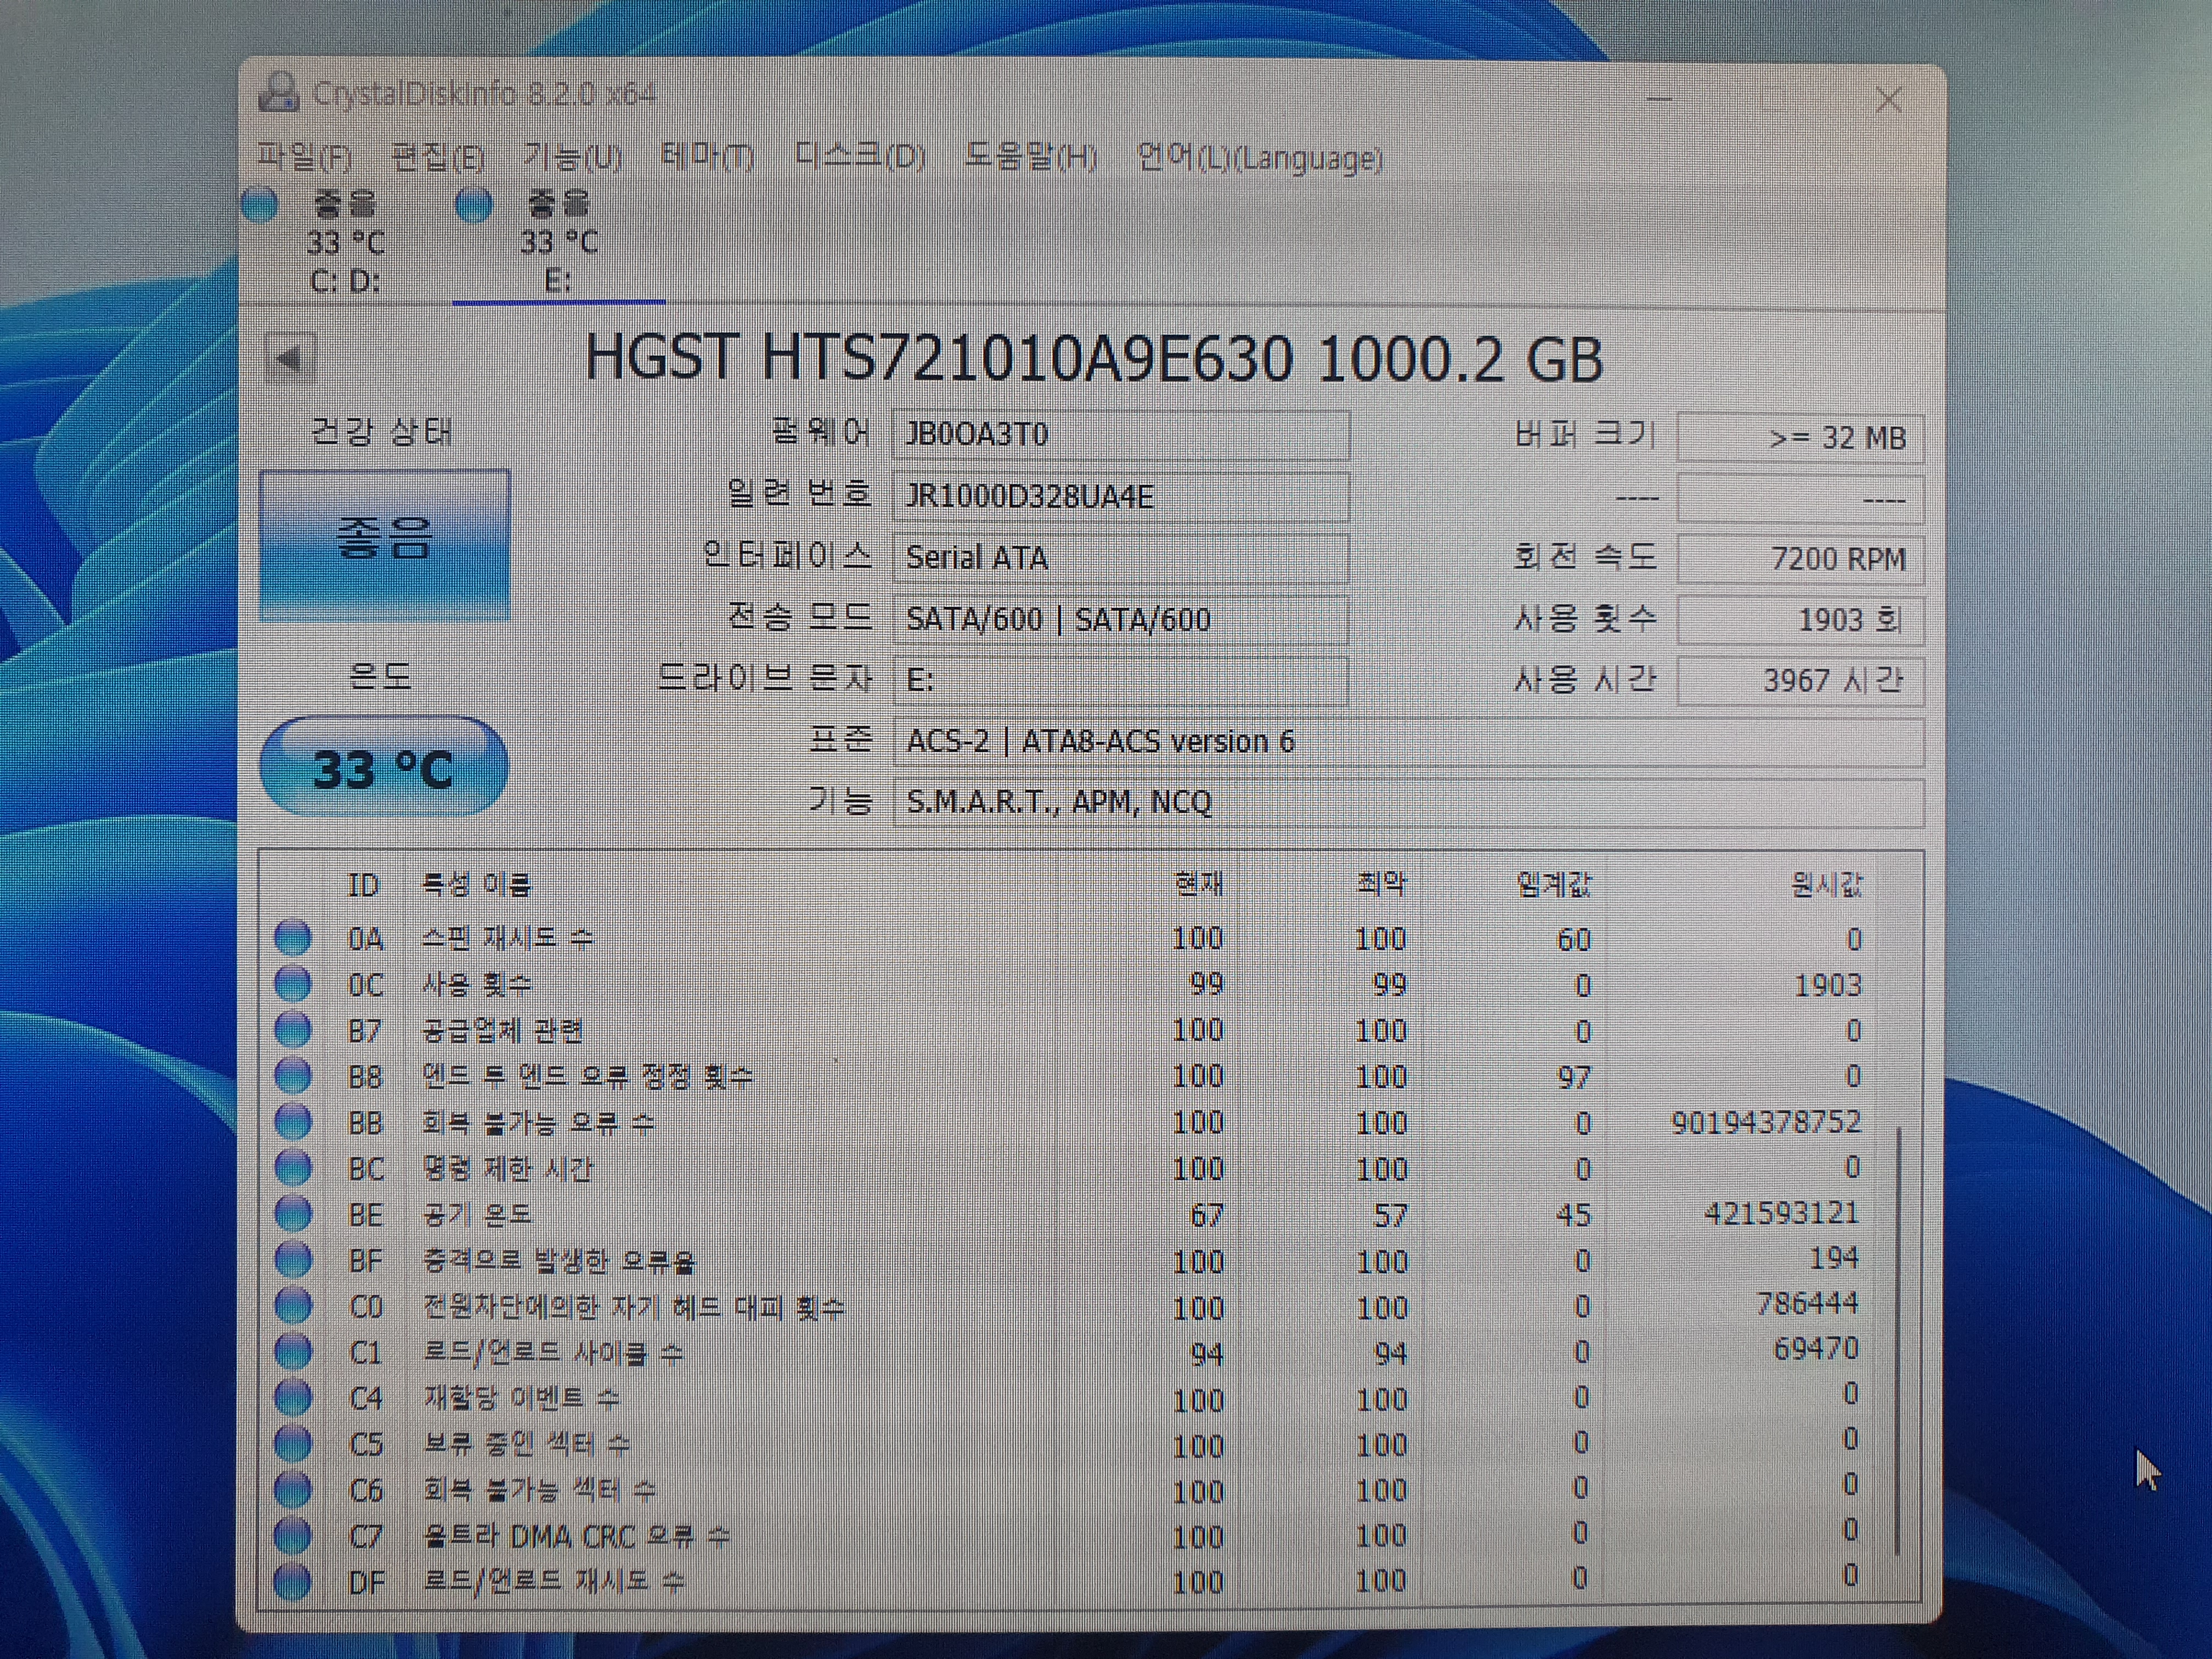
Task: Click status dot for row 0A
Action: tap(292, 938)
